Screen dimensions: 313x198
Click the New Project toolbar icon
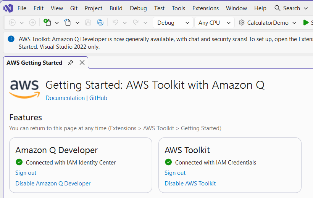click(47, 22)
